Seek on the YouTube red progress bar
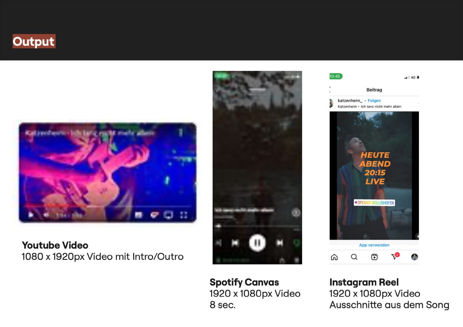This screenshot has height=327, width=463. pyautogui.click(x=107, y=206)
